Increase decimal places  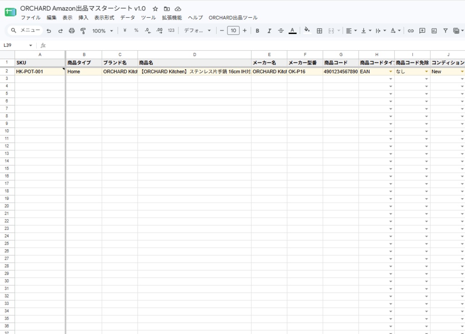coord(159,30)
